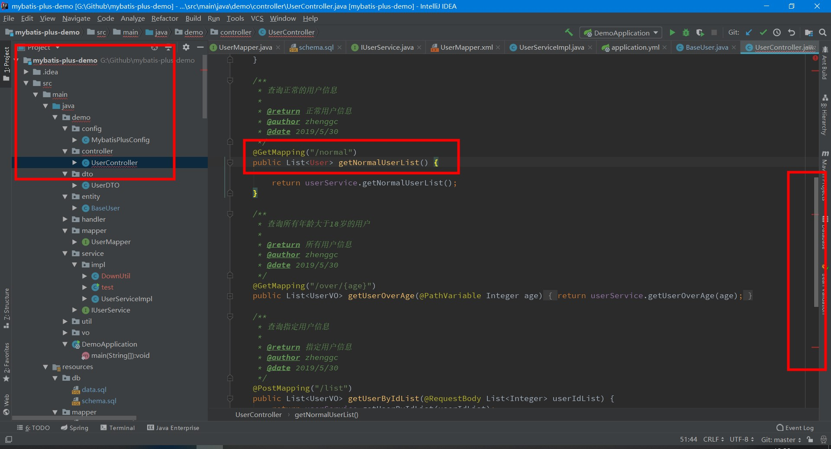Expand the handler package
This screenshot has height=449, width=831.
point(65,219)
